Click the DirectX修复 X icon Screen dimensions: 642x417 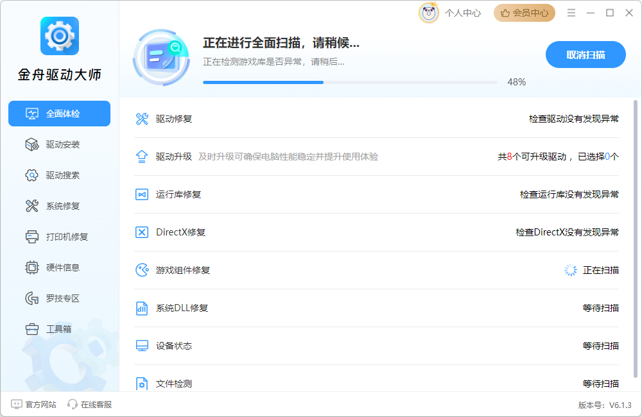point(142,232)
